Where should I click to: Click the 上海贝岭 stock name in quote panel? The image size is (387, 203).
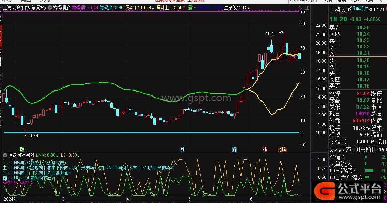pos(341,10)
